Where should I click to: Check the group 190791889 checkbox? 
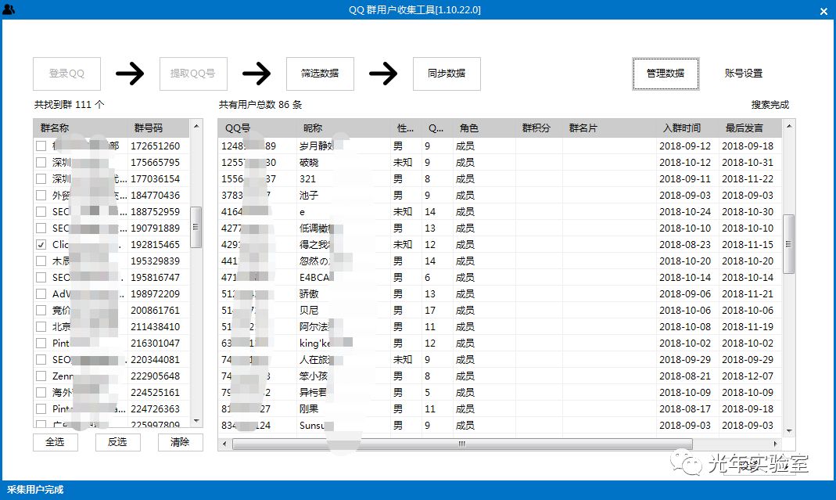(x=41, y=228)
